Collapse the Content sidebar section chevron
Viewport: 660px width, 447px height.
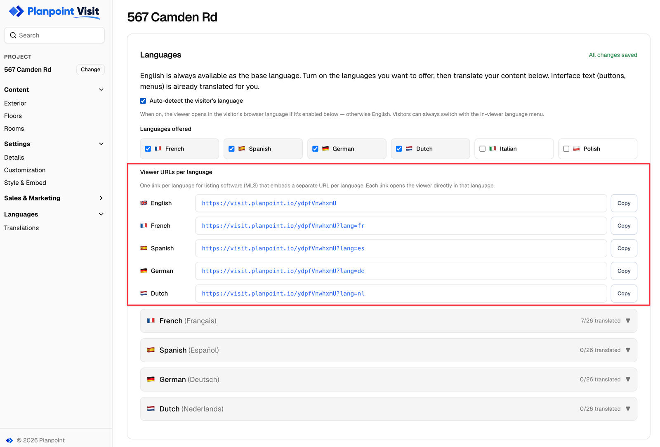pos(101,90)
